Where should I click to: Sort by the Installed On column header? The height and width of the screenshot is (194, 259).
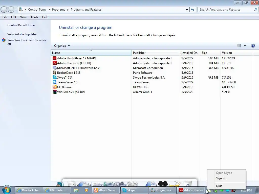(x=190, y=53)
